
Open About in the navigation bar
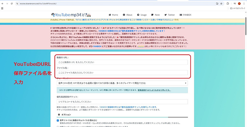tap(127, 15)
